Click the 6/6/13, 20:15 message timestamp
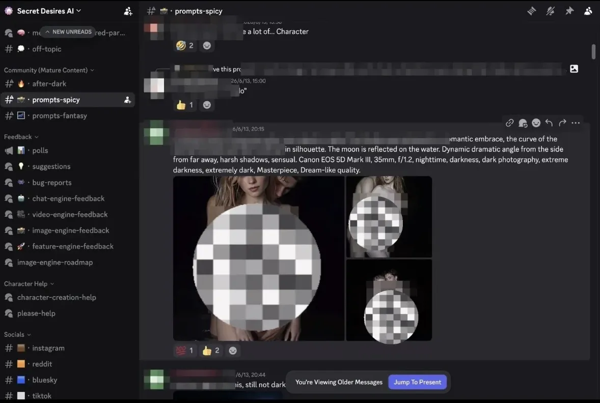The width and height of the screenshot is (600, 403). click(x=249, y=129)
